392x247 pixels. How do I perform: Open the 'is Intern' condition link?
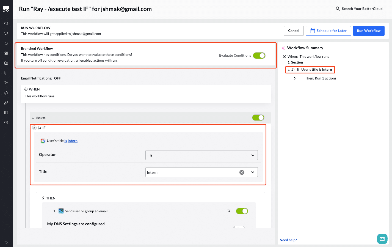[x=71, y=141]
